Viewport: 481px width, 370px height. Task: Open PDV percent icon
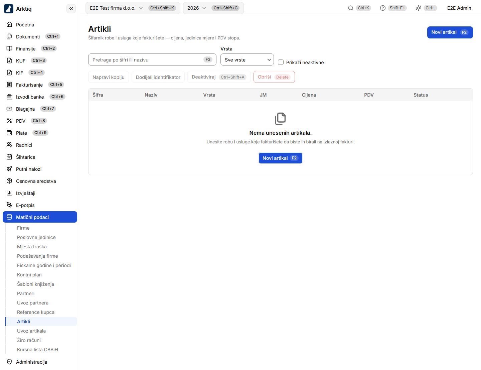pos(9,121)
